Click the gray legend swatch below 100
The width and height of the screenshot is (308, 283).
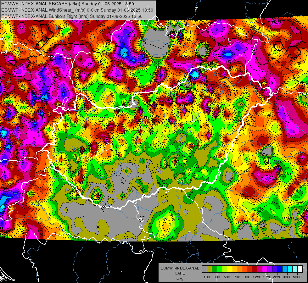(x=204, y=269)
